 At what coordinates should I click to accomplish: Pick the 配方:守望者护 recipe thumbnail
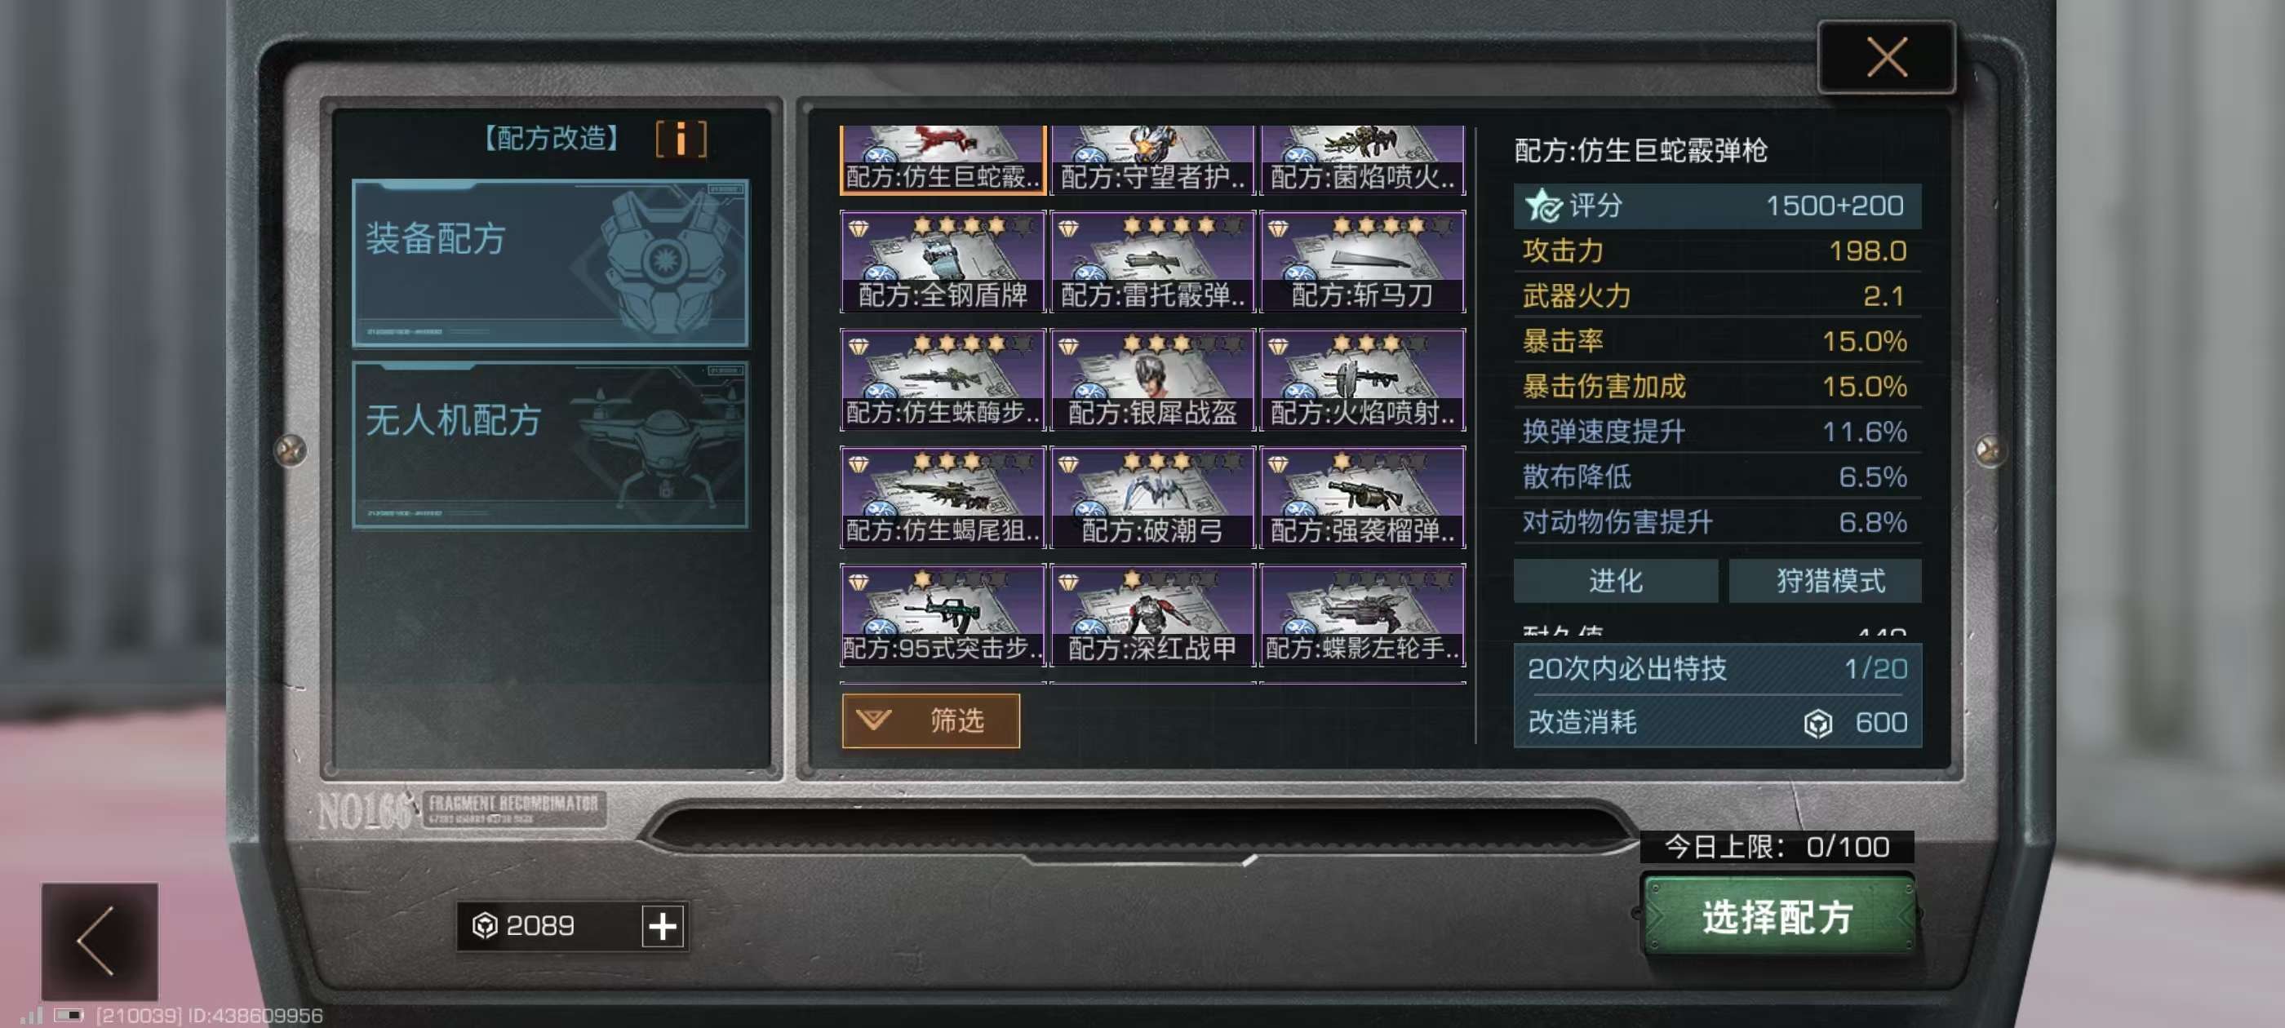pyautogui.click(x=1152, y=160)
